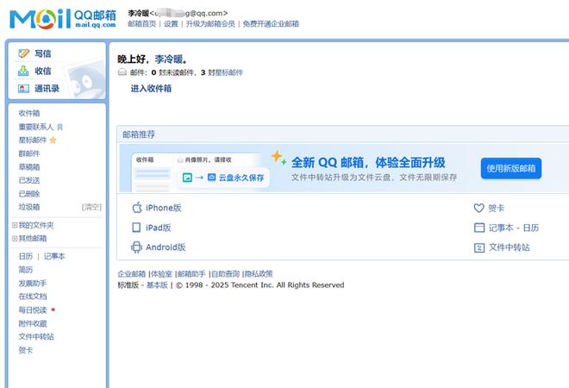Screen dimensions: 569x388
Task: Click the compose mail (写信) icon
Action: tap(24, 53)
